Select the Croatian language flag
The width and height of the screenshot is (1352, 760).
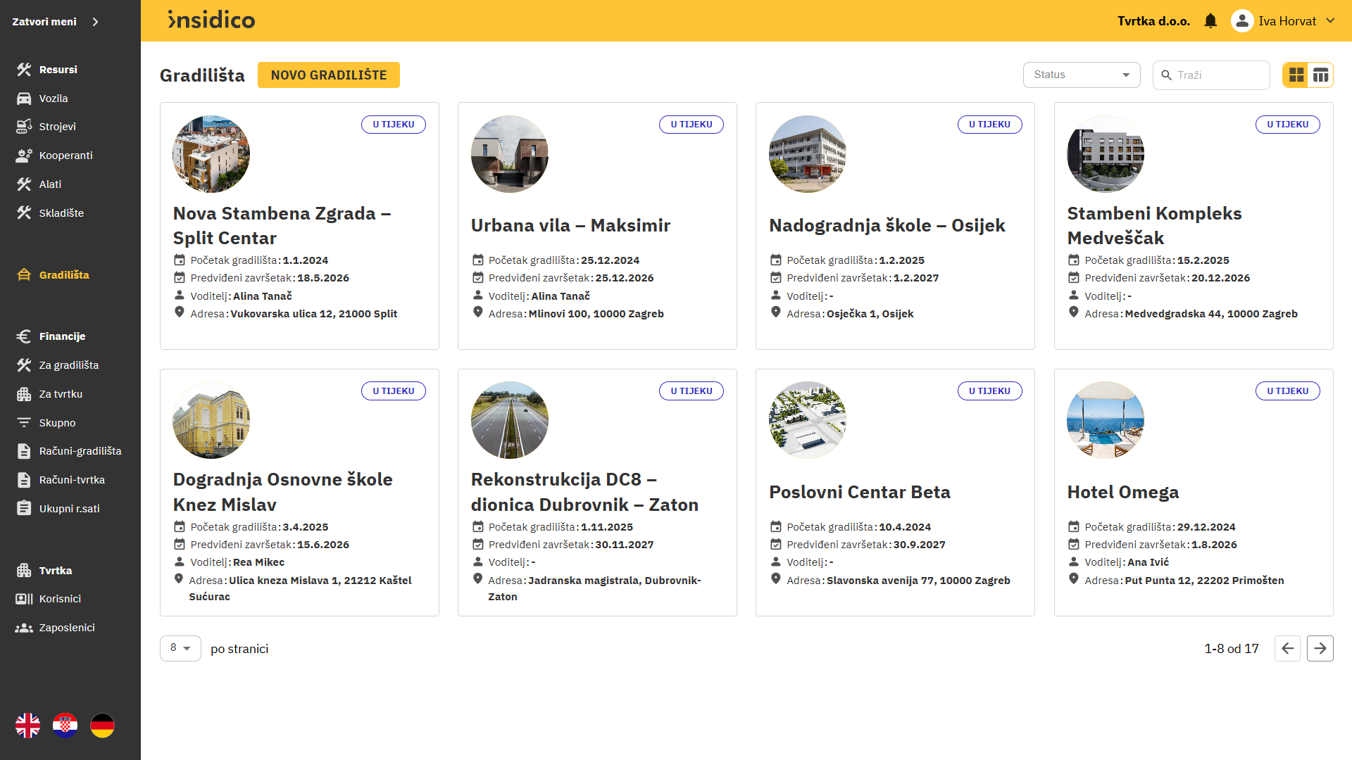click(65, 726)
